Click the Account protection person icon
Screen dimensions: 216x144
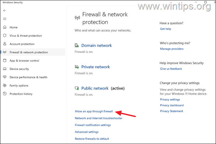[4, 44]
